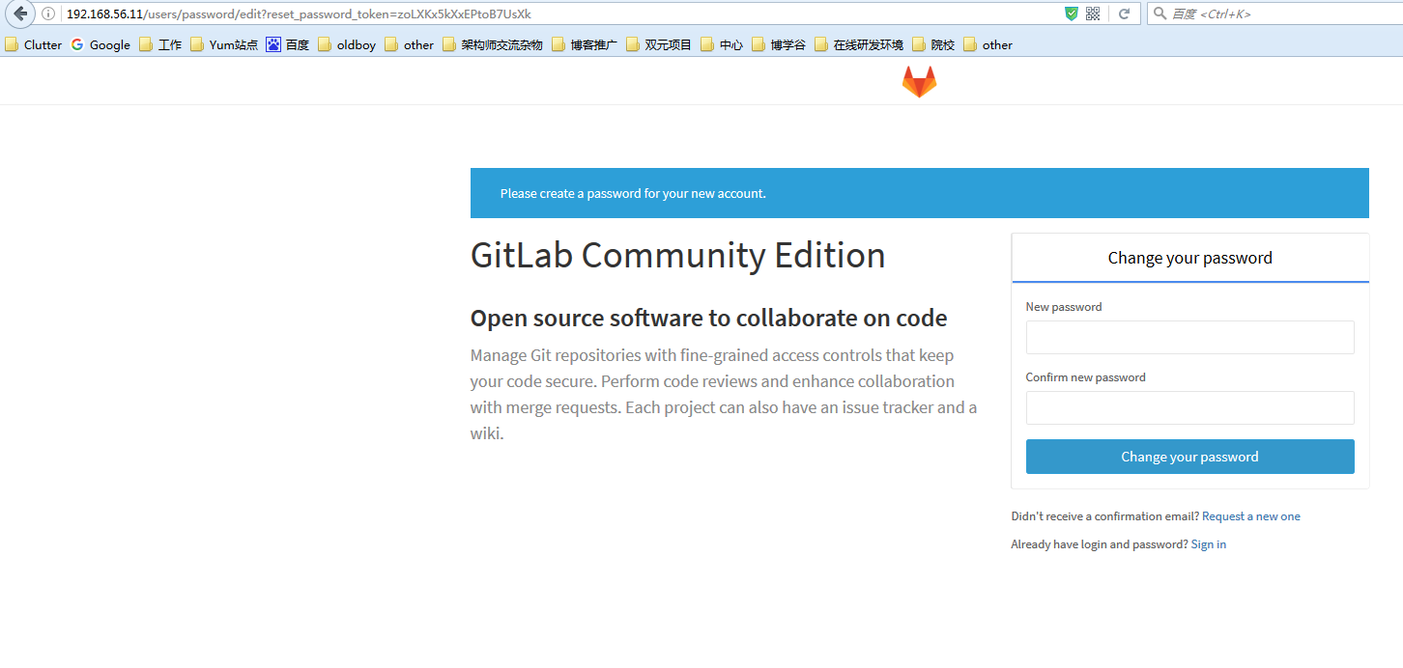Open the 在线研发环境 bookmarks folder
This screenshot has height=668, width=1403.
pyautogui.click(x=859, y=44)
